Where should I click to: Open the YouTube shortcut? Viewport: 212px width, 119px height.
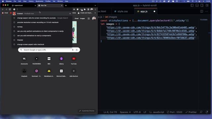[x=74, y=60]
